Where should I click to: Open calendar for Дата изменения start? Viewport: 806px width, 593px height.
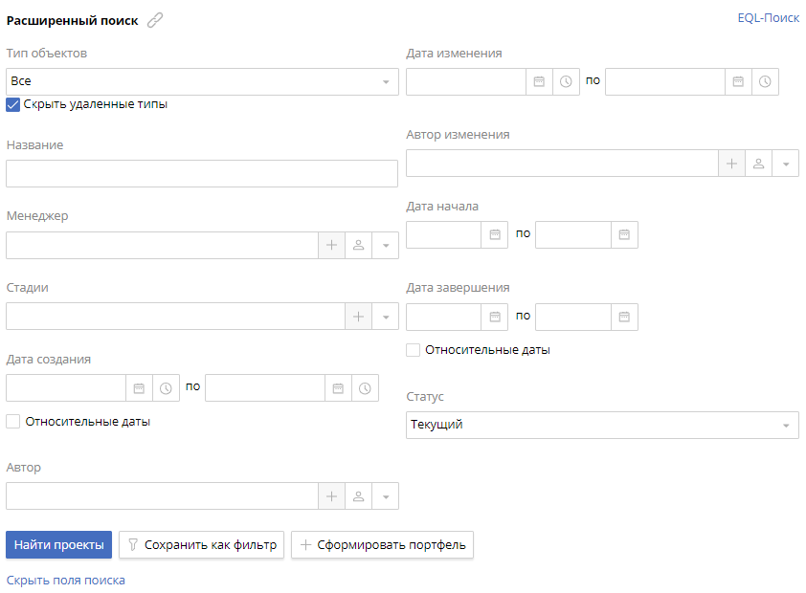539,82
